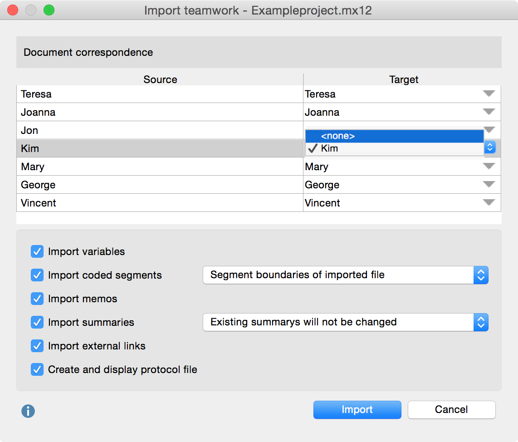Toggle the Import summaries checkbox
518x442 pixels.
click(37, 322)
